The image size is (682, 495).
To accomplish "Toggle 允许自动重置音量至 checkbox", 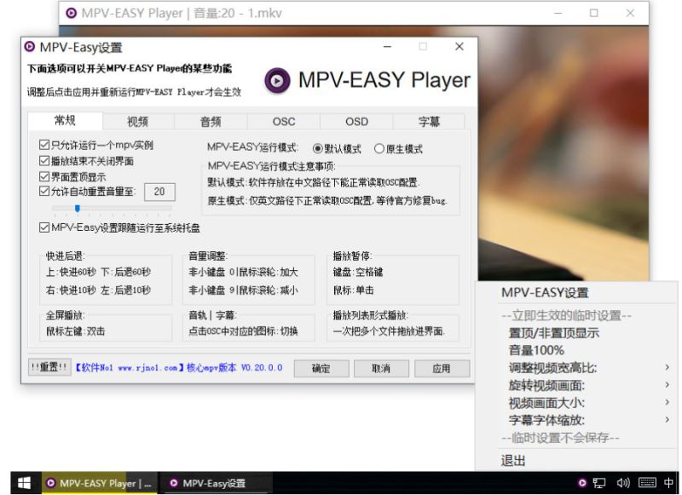I will tap(44, 191).
